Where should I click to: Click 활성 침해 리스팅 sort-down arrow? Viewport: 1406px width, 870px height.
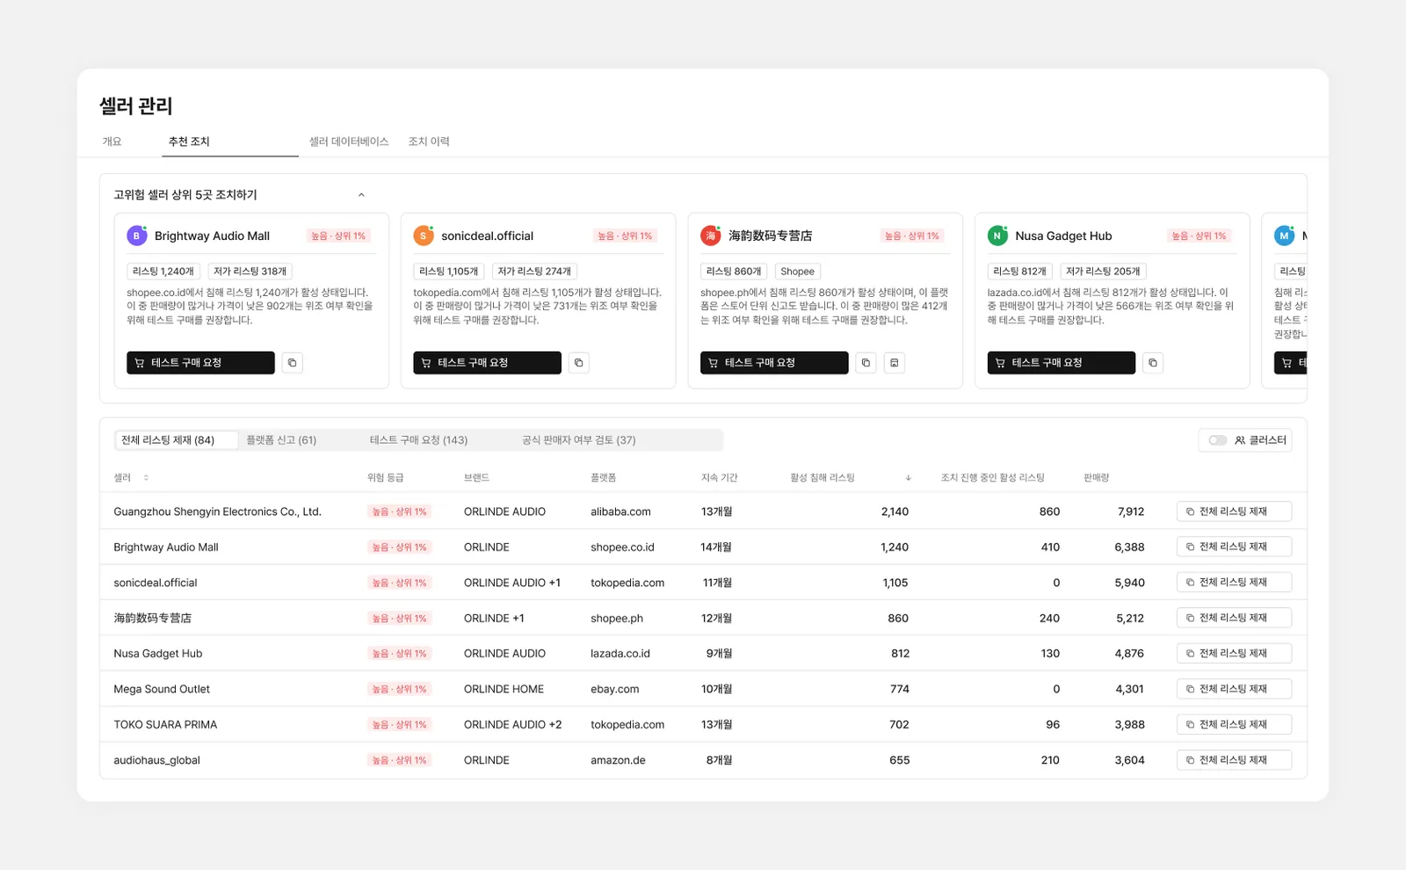coord(908,478)
